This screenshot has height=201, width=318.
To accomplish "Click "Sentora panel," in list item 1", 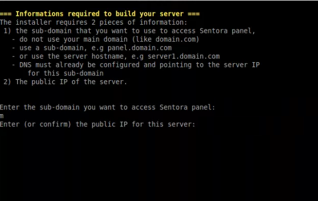I will pos(227,31).
